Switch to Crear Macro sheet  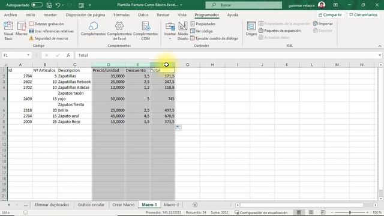124,205
